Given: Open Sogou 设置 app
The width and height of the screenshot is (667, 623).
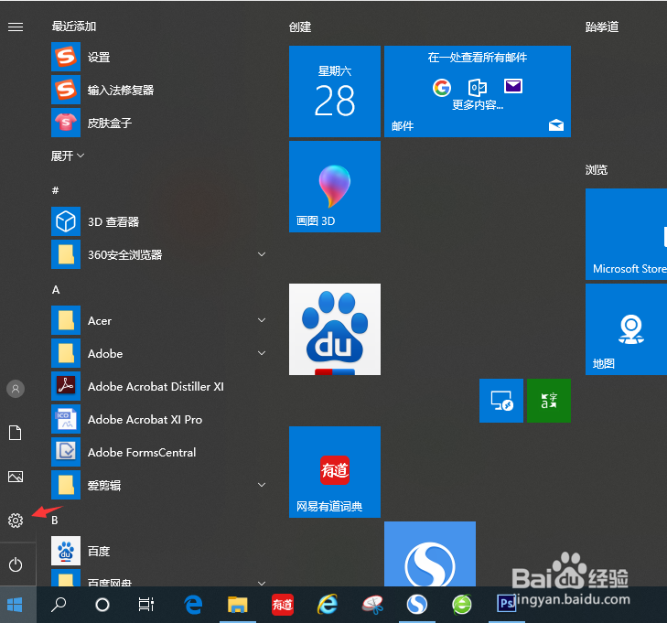Looking at the screenshot, I should [x=158, y=57].
